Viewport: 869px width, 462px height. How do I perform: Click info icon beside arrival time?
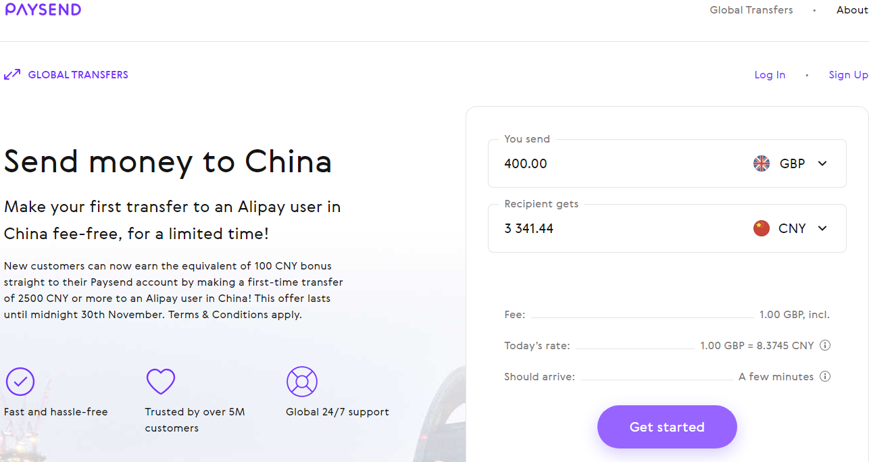824,376
